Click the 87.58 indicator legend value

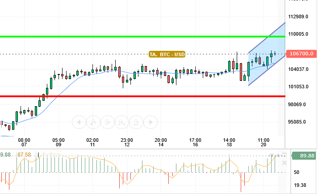click(x=24, y=155)
